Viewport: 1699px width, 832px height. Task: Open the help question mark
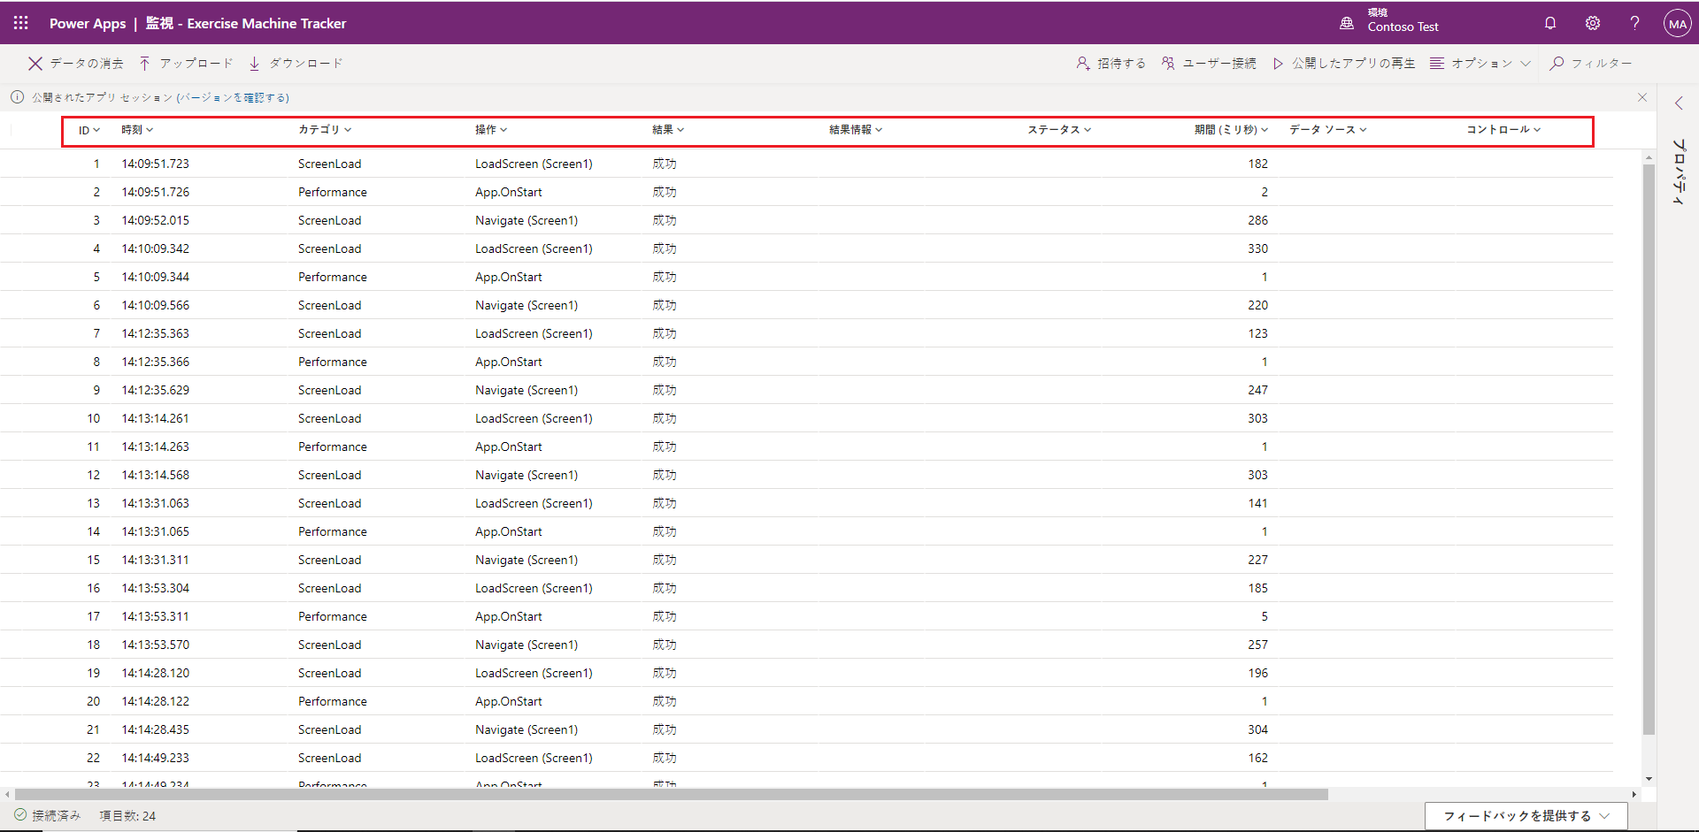coord(1634,23)
